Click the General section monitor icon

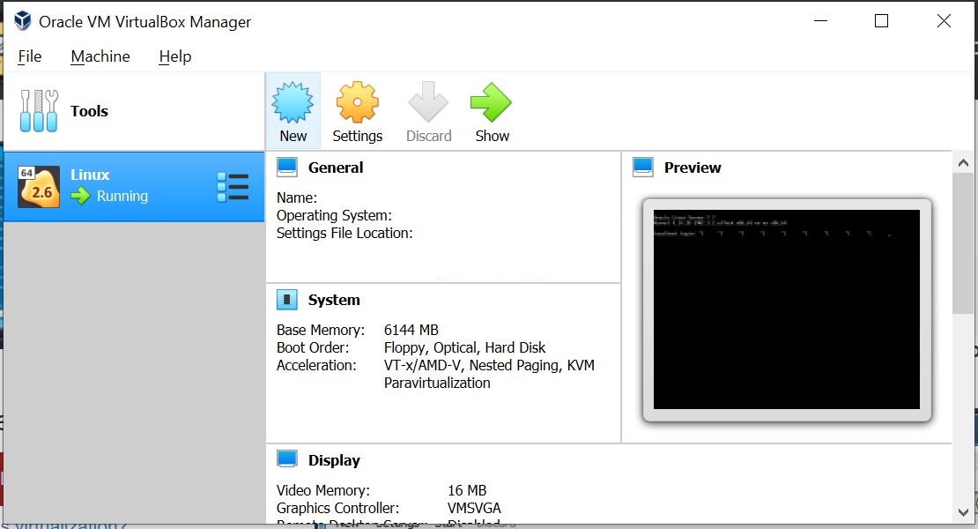coord(287,166)
